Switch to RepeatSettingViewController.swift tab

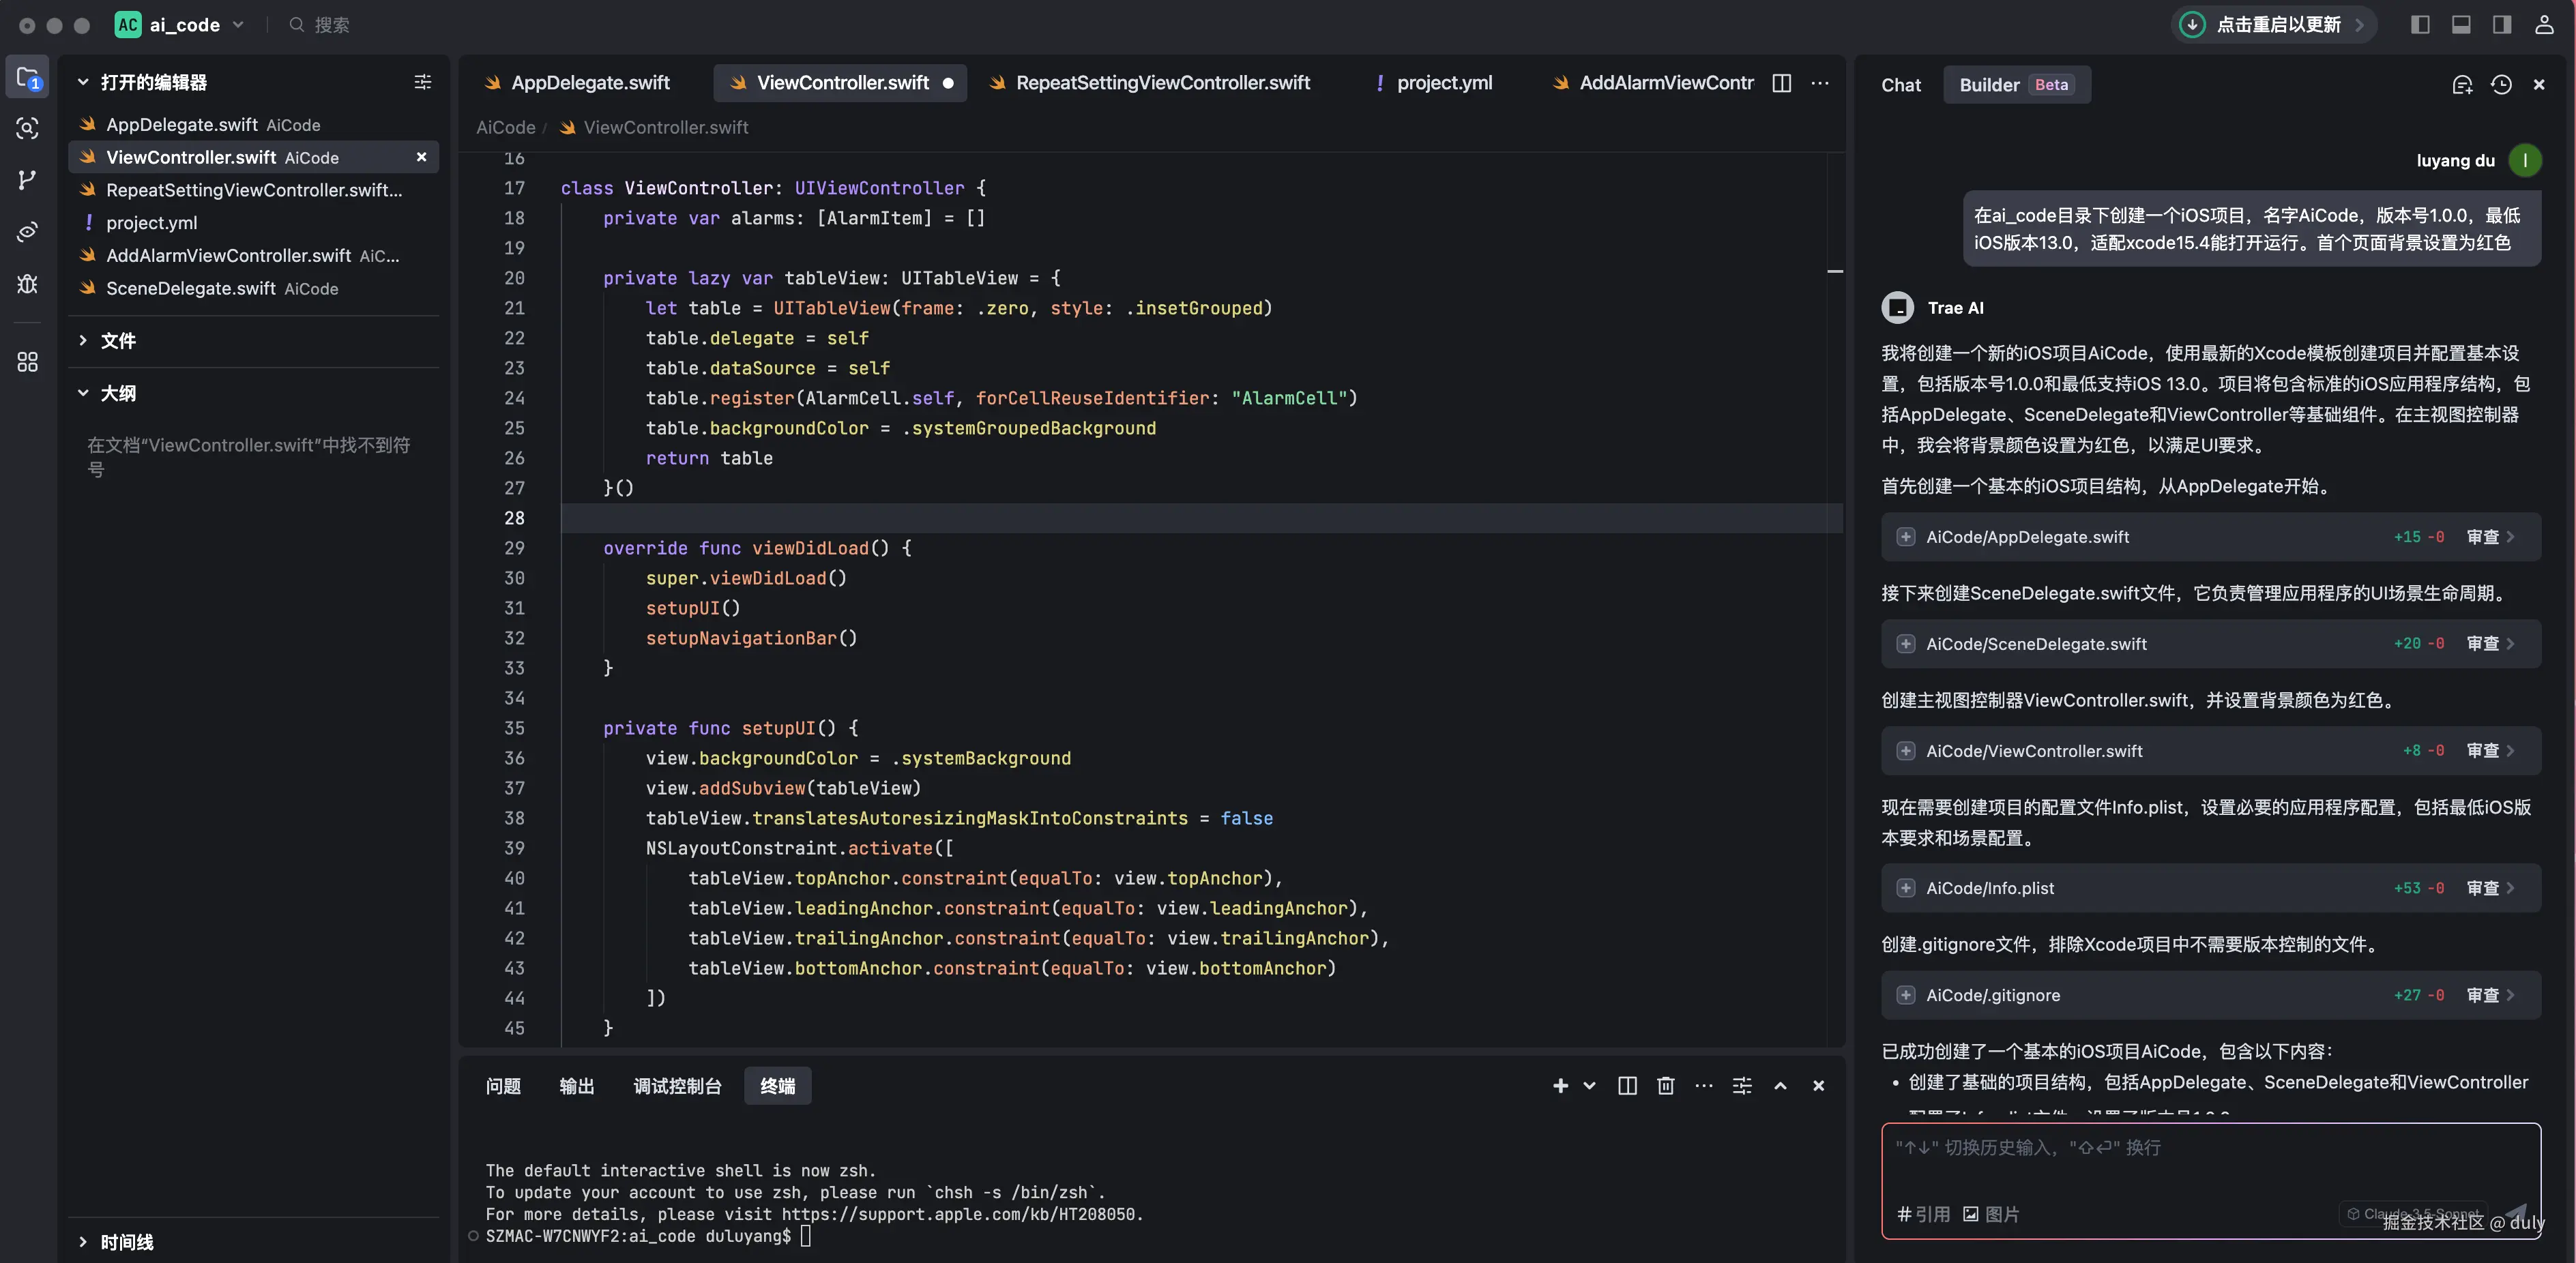pos(1162,83)
